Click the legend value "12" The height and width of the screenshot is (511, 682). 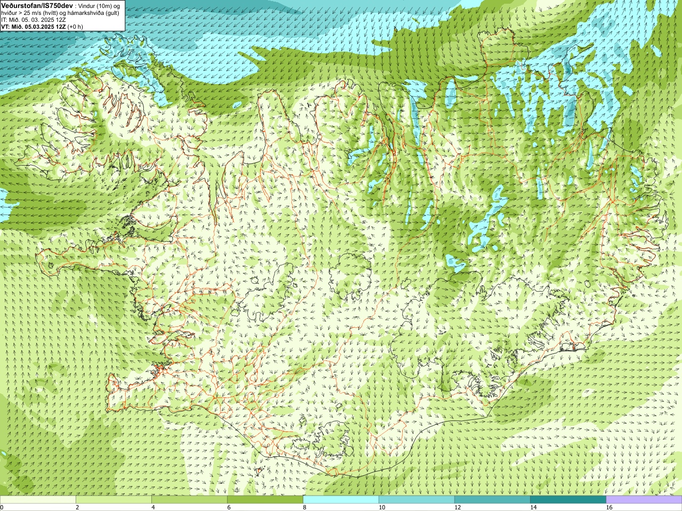click(x=457, y=507)
